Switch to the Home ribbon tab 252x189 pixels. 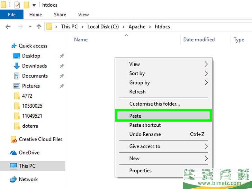point(36,15)
